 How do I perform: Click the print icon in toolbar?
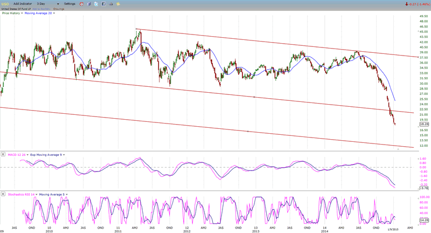click(111, 4)
